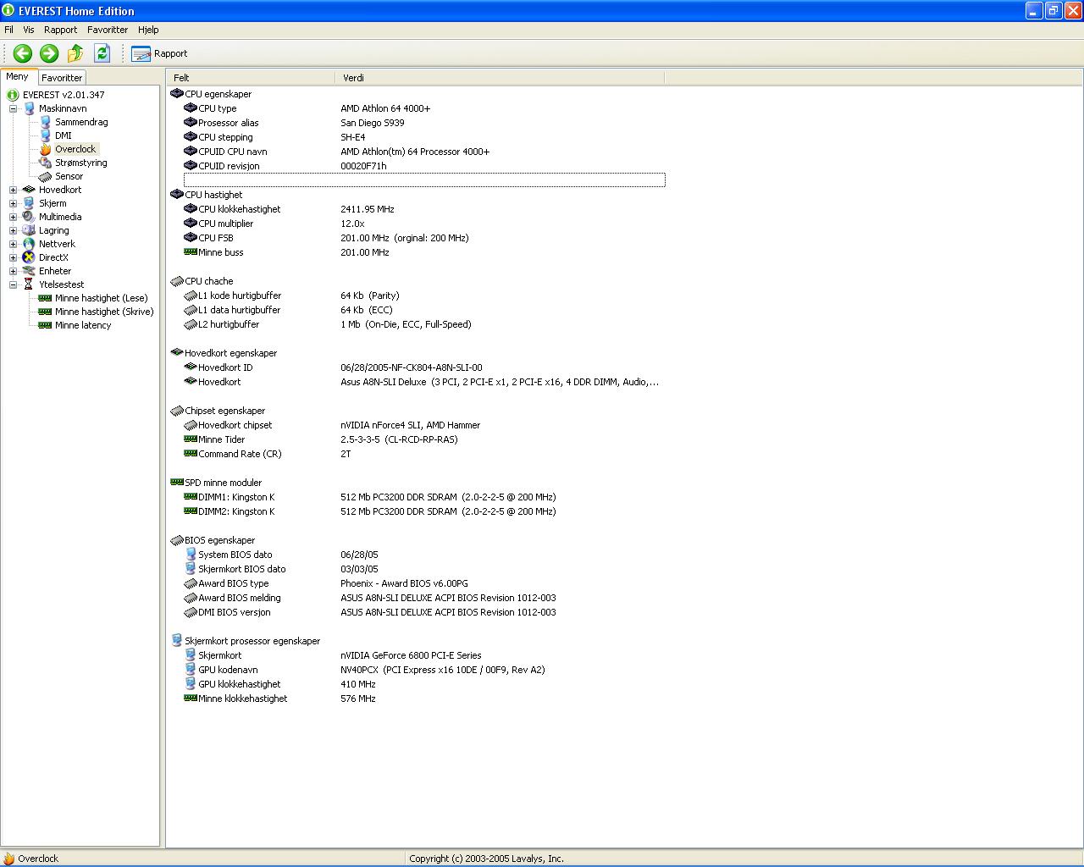Viewport: 1084px width, 867px height.
Task: Click the Minne klokkehastighet memory icon
Action: point(191,699)
